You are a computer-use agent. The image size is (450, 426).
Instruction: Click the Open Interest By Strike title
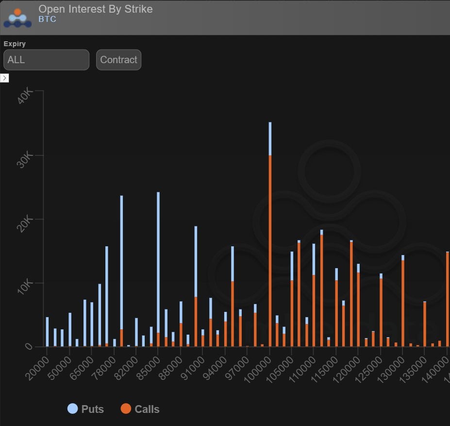95,9
